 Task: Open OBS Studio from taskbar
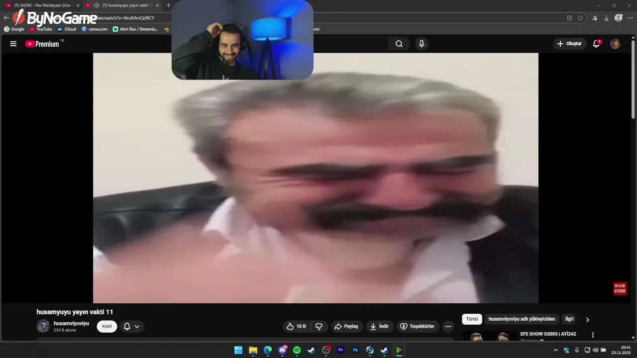click(326, 350)
